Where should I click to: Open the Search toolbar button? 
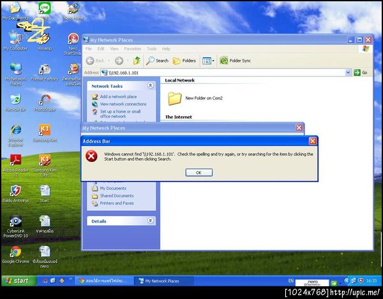[157, 61]
